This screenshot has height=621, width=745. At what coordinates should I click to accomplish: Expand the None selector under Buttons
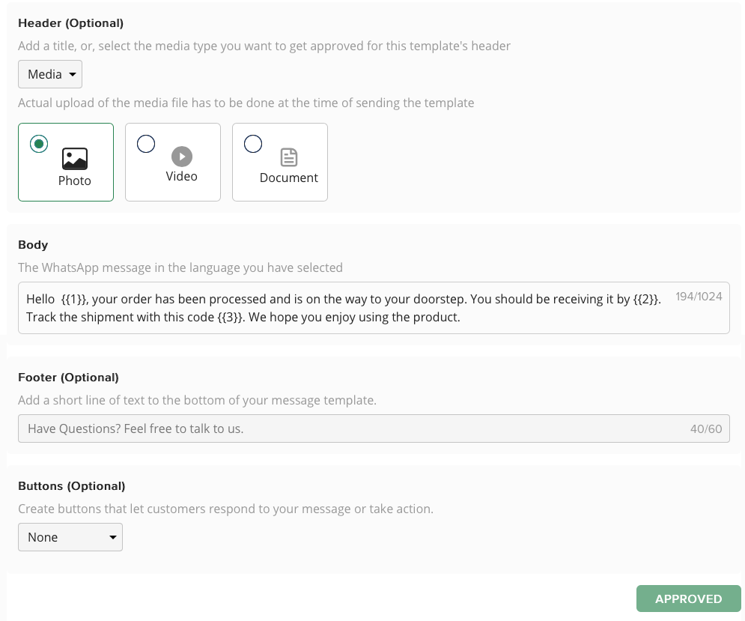pos(70,537)
